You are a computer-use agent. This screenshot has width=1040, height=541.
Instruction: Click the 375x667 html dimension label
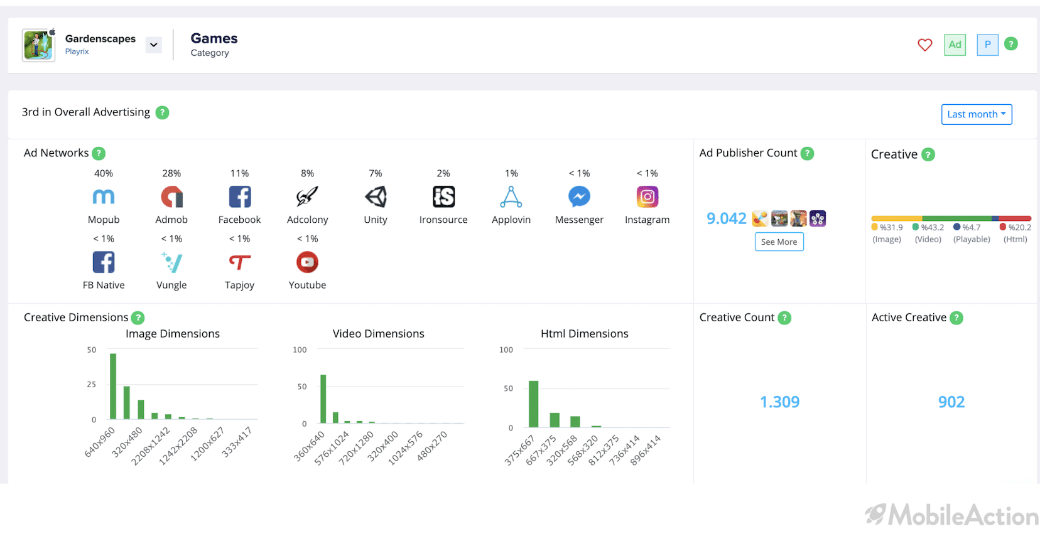pyautogui.click(x=519, y=450)
